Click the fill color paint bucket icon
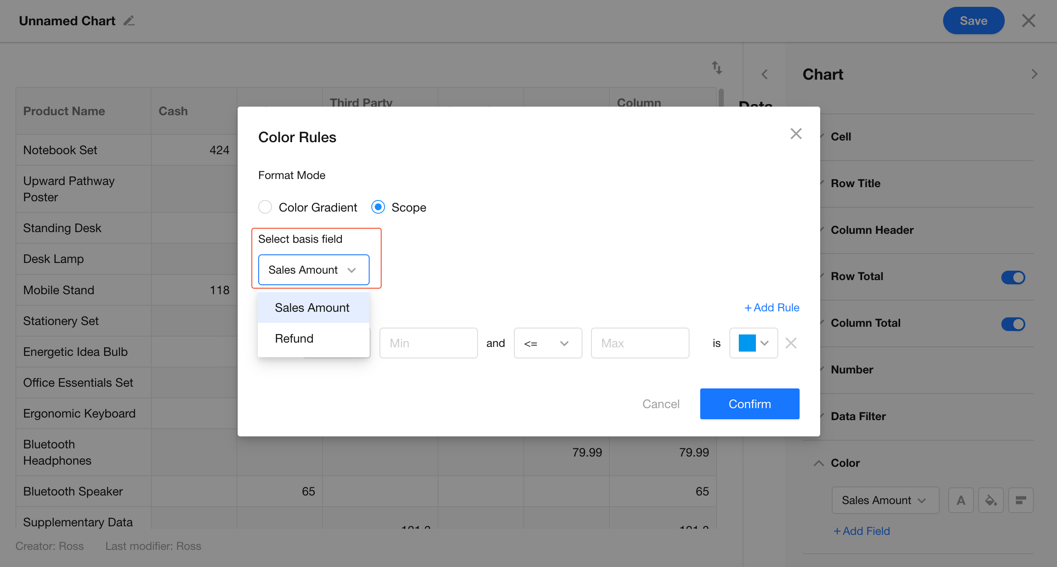Screen dimensions: 1057x567 [x=991, y=500]
